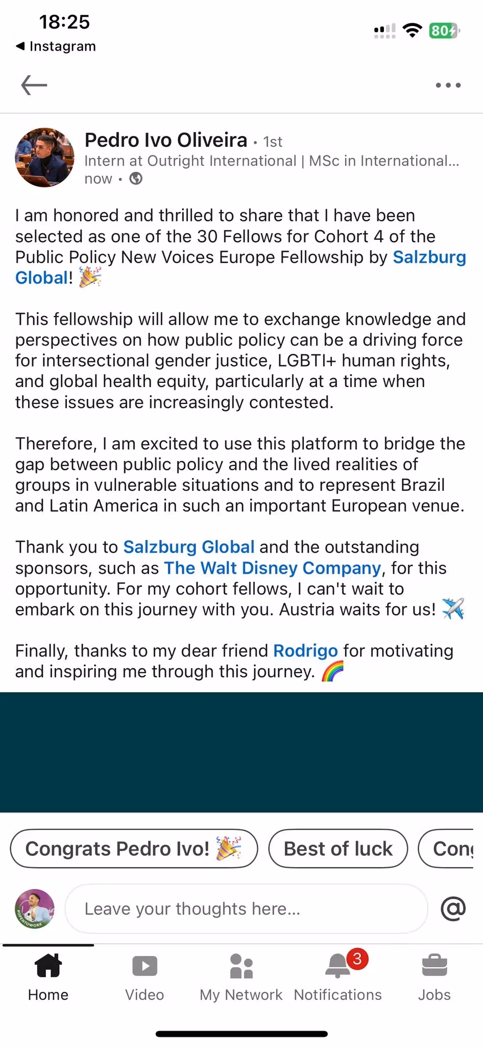Open the My Network tab
This screenshot has height=1047, width=483.
pos(241,976)
